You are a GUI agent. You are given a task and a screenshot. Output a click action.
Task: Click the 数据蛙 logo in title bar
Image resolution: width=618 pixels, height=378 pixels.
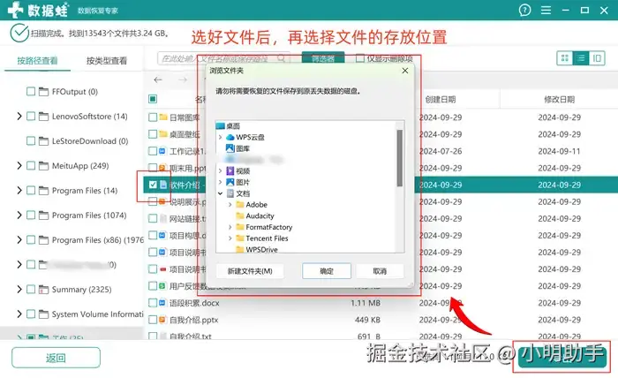[x=37, y=10]
